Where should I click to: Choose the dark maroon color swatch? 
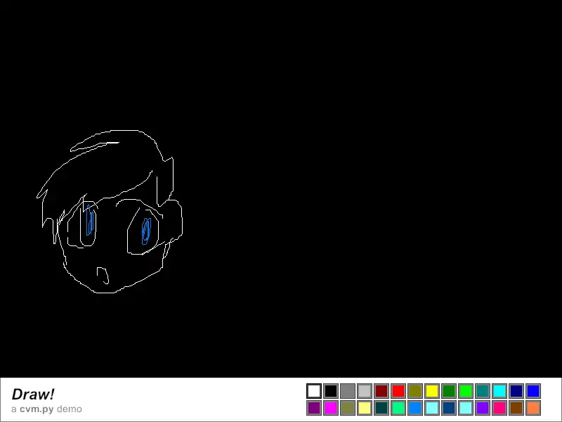pos(381,391)
